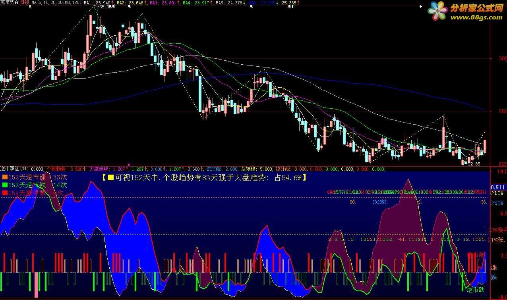507x300 pixels.
Task: Select the MA1: 23.940 value
Action: coord(98,2)
